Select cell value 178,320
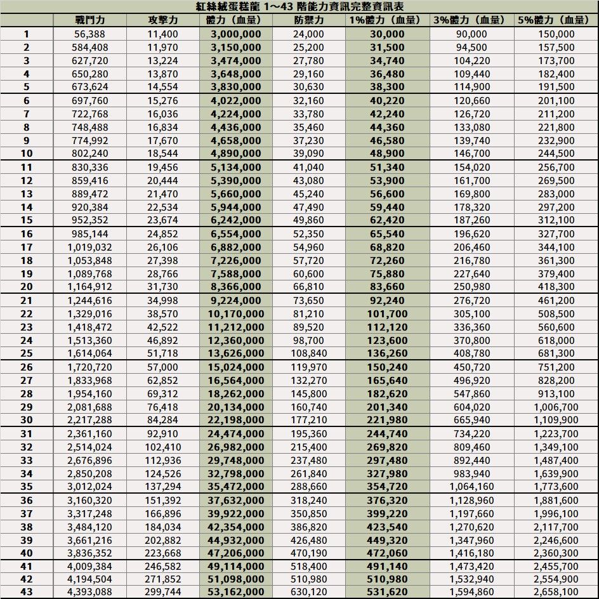Viewport: 599px width, 599px height. 472,207
